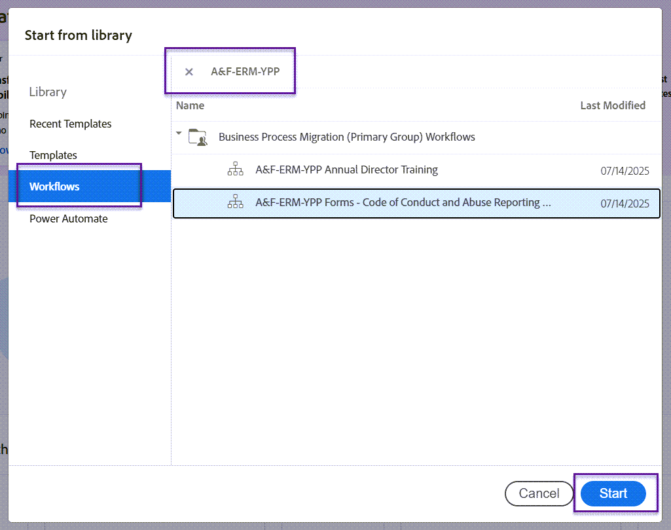Click the Library heading

click(x=47, y=92)
